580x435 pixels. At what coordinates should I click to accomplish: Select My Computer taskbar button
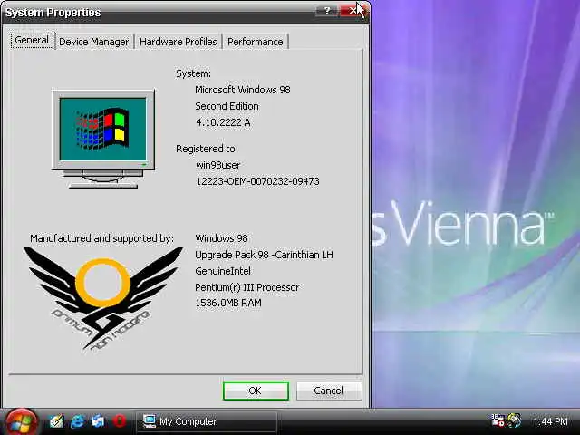click(207, 421)
